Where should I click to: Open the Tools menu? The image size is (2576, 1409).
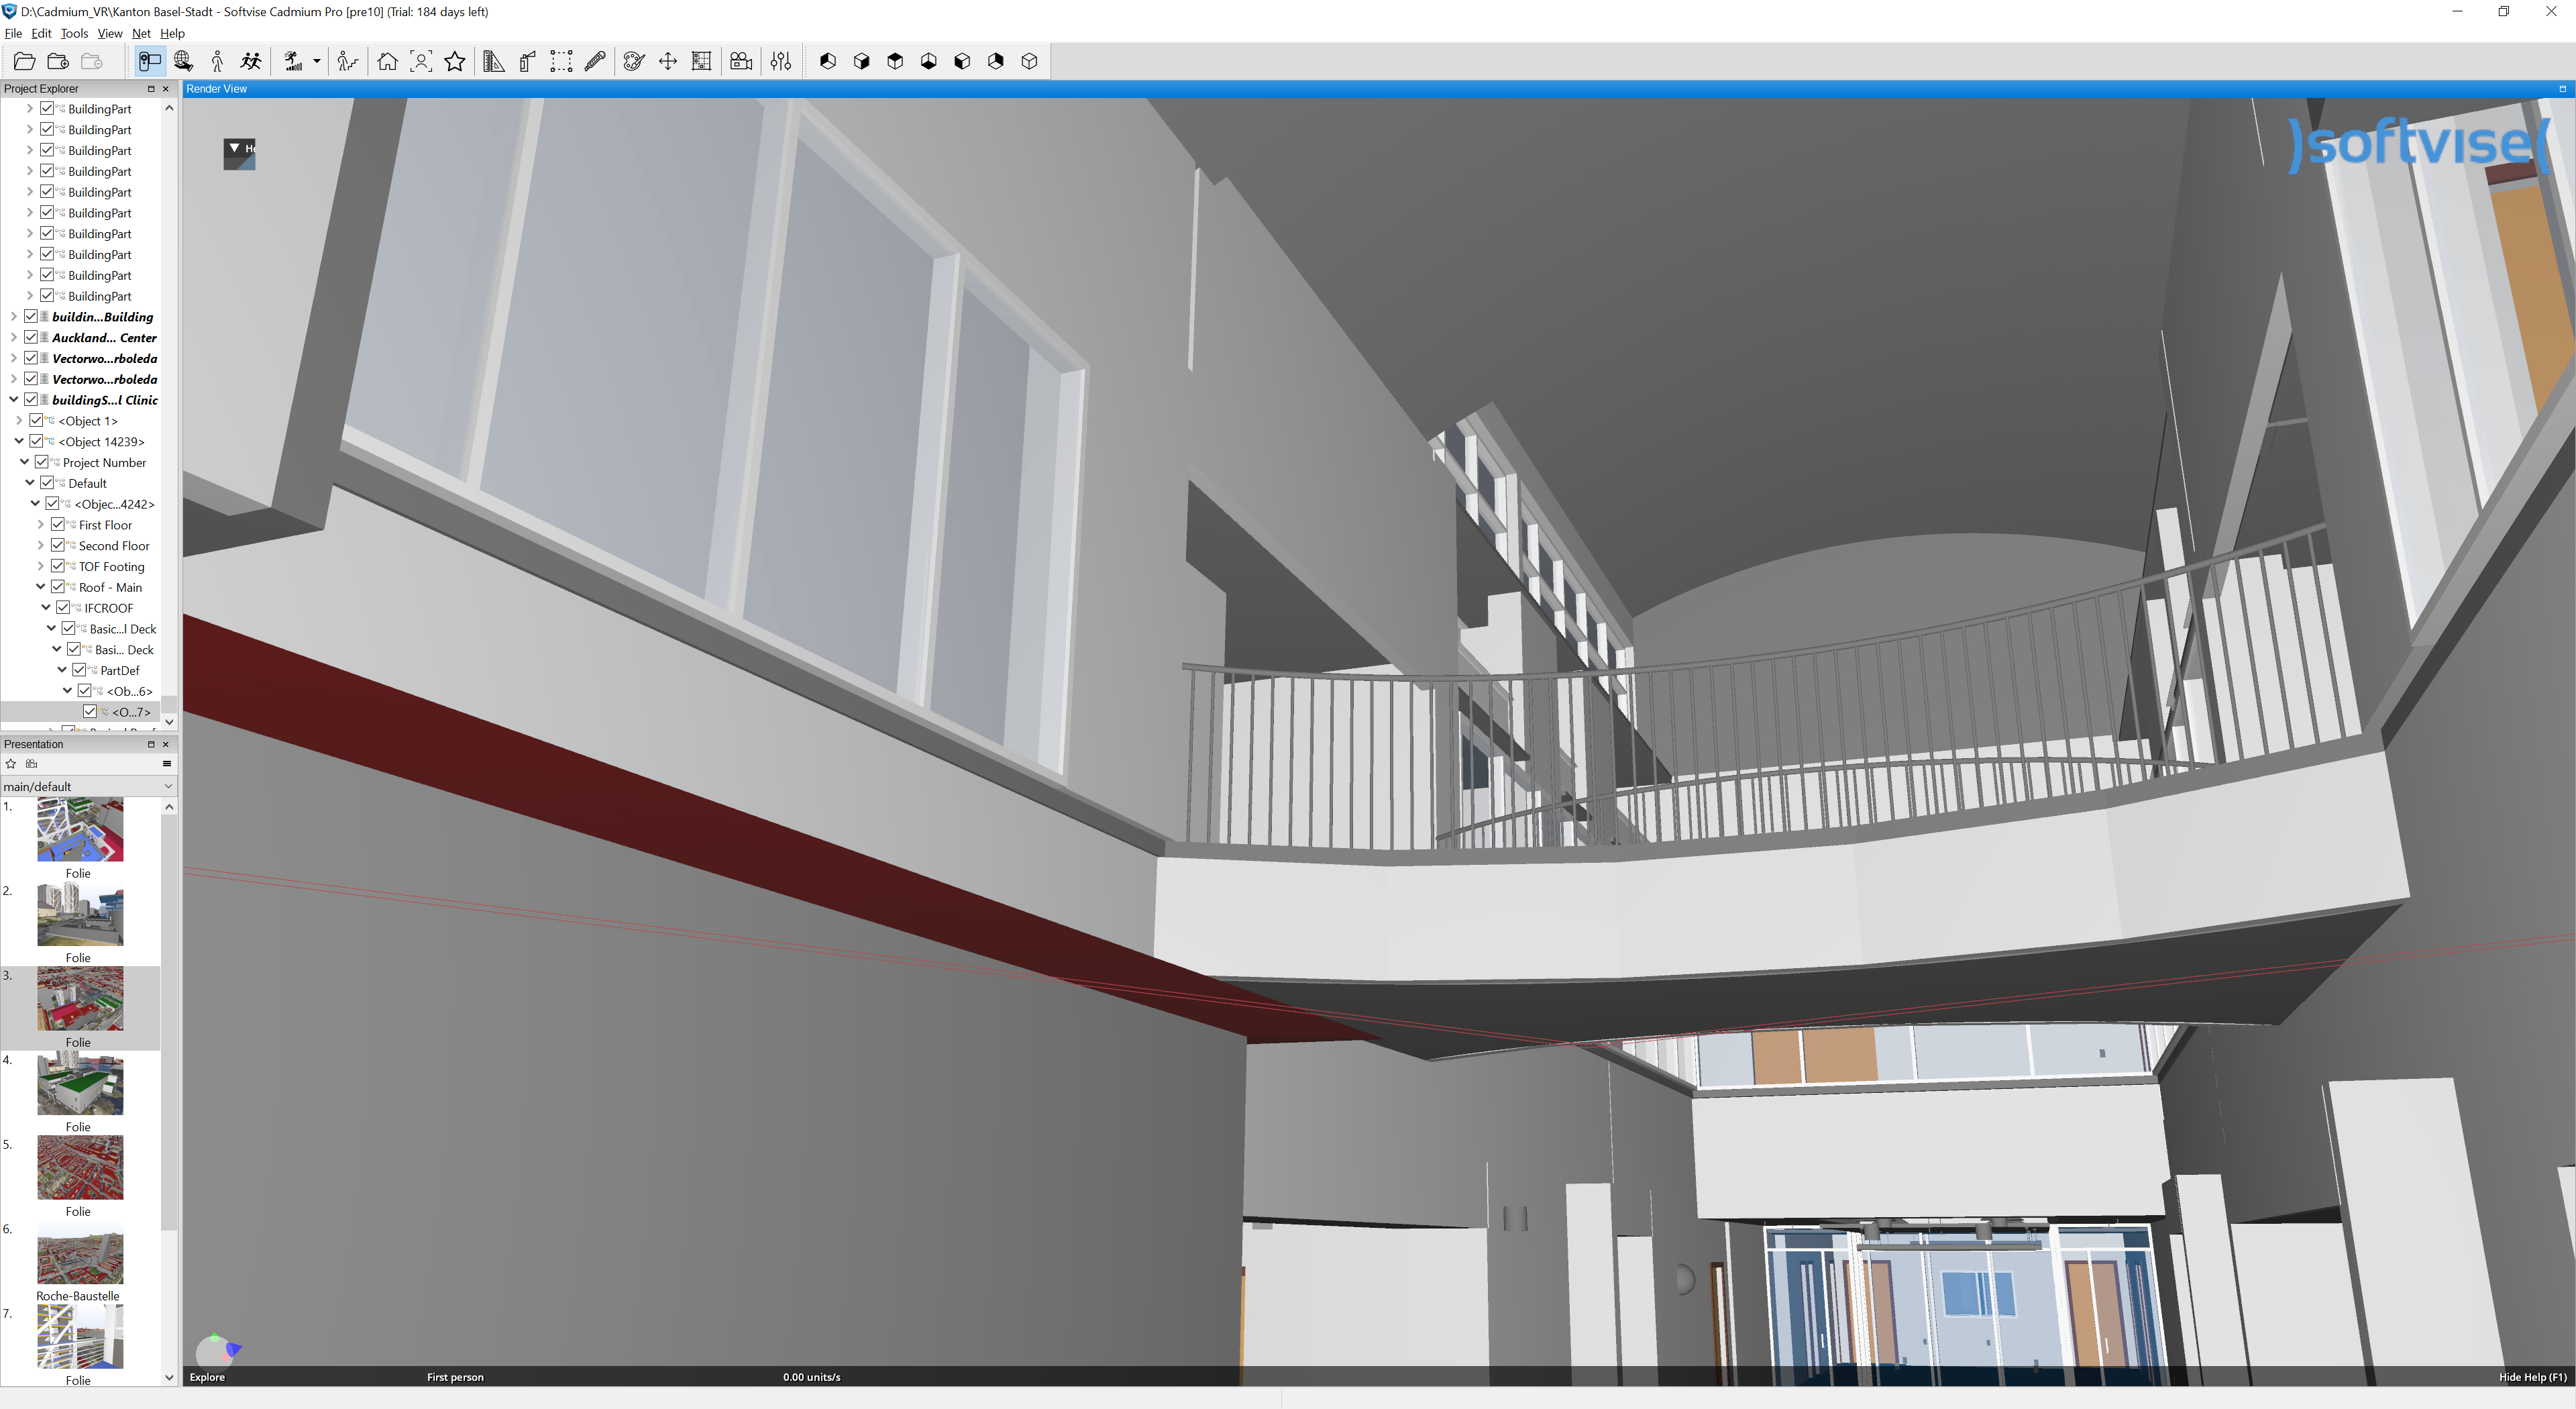point(74,33)
